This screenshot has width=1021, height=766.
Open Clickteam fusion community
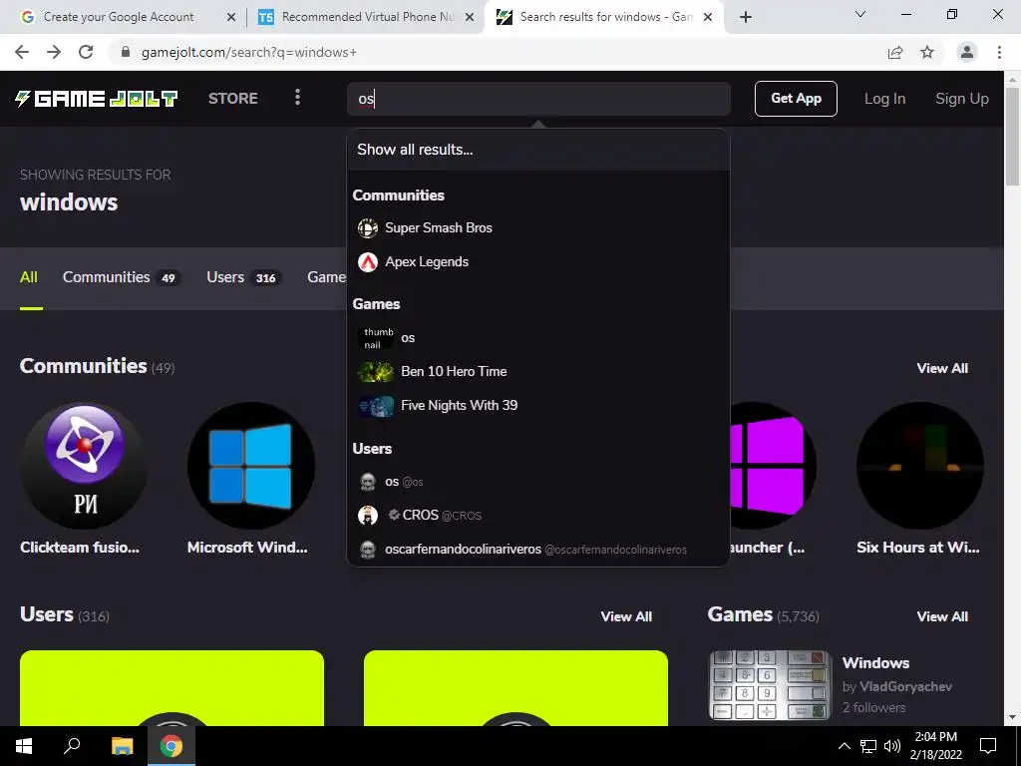tap(84, 466)
